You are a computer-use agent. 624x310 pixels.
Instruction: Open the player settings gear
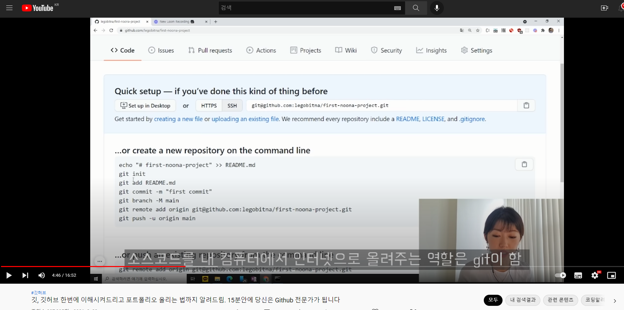click(595, 275)
